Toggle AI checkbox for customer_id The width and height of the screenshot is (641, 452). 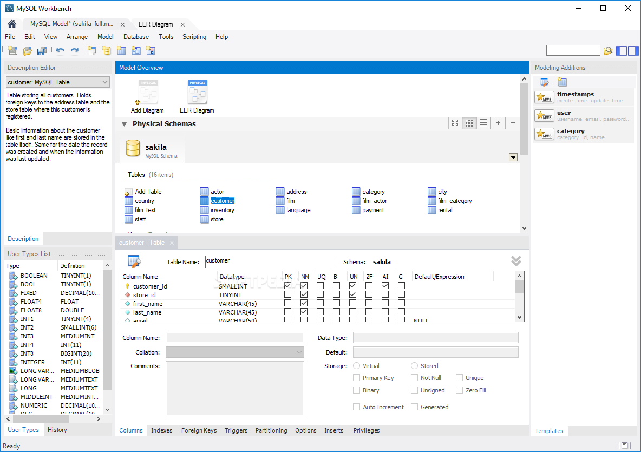click(385, 286)
